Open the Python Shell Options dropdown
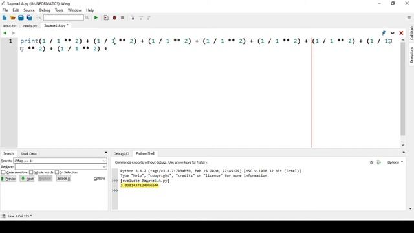The height and width of the screenshot is (233, 414). click(395, 162)
